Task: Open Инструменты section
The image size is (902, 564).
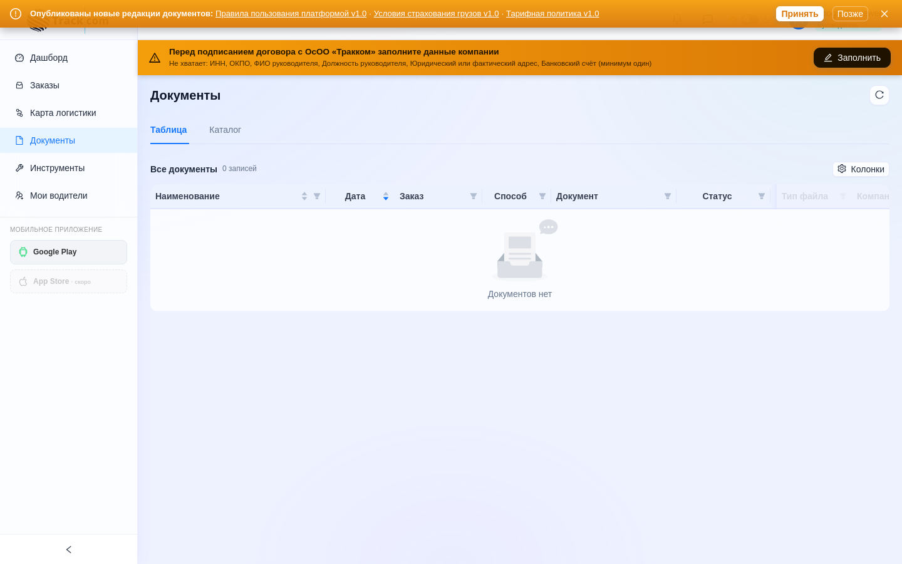Action: pyautogui.click(x=68, y=168)
